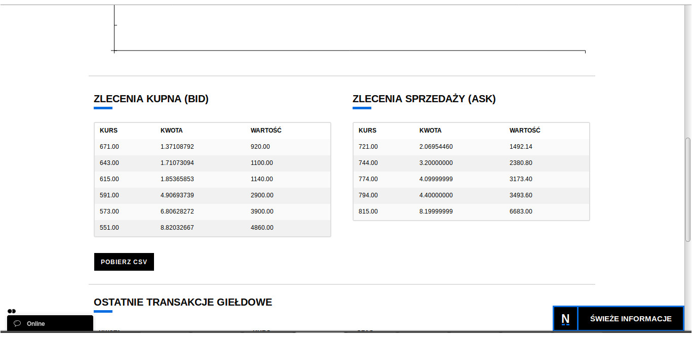Select the ask price 794.00
The image size is (692, 338).
tap(368, 195)
